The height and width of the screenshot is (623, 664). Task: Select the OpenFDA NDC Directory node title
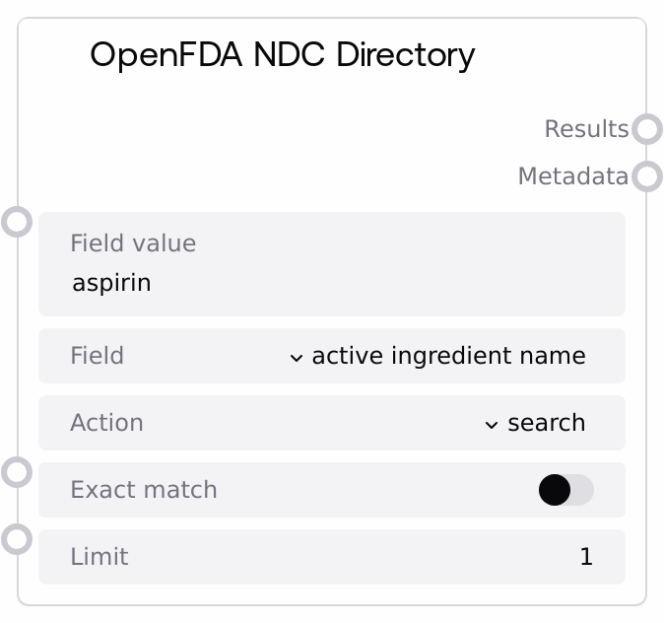click(x=282, y=55)
